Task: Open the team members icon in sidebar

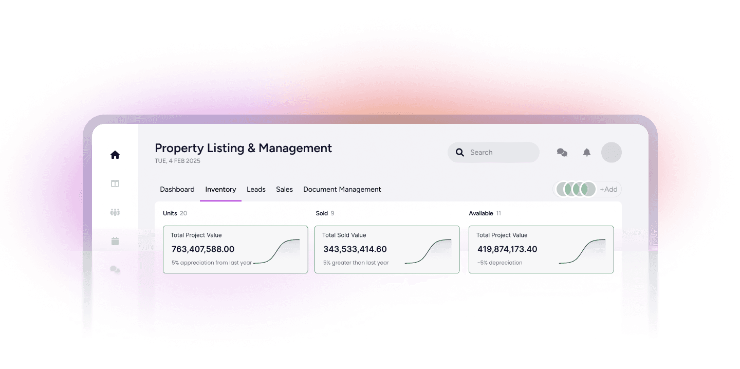Action: pos(115,212)
